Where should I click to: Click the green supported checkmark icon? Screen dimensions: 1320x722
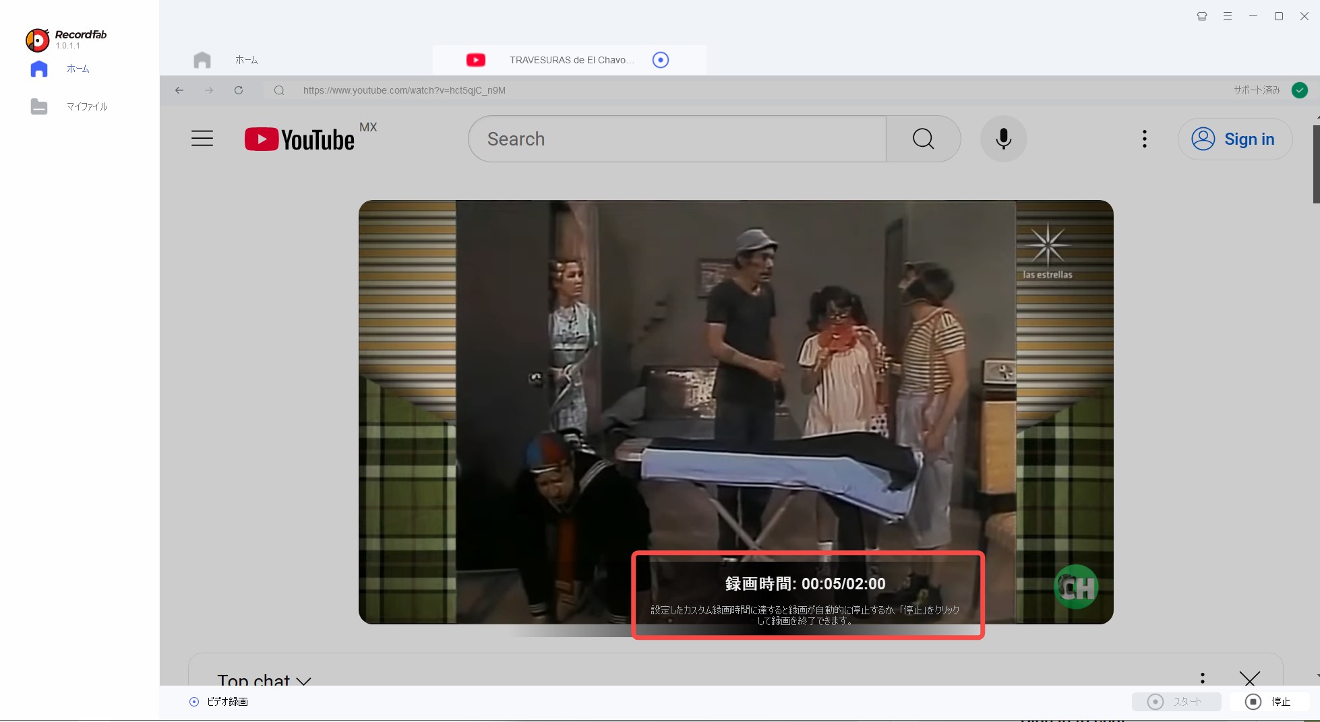pyautogui.click(x=1300, y=90)
